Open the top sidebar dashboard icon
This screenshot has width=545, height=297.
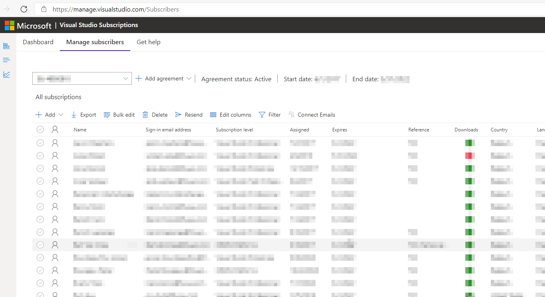tap(6, 46)
